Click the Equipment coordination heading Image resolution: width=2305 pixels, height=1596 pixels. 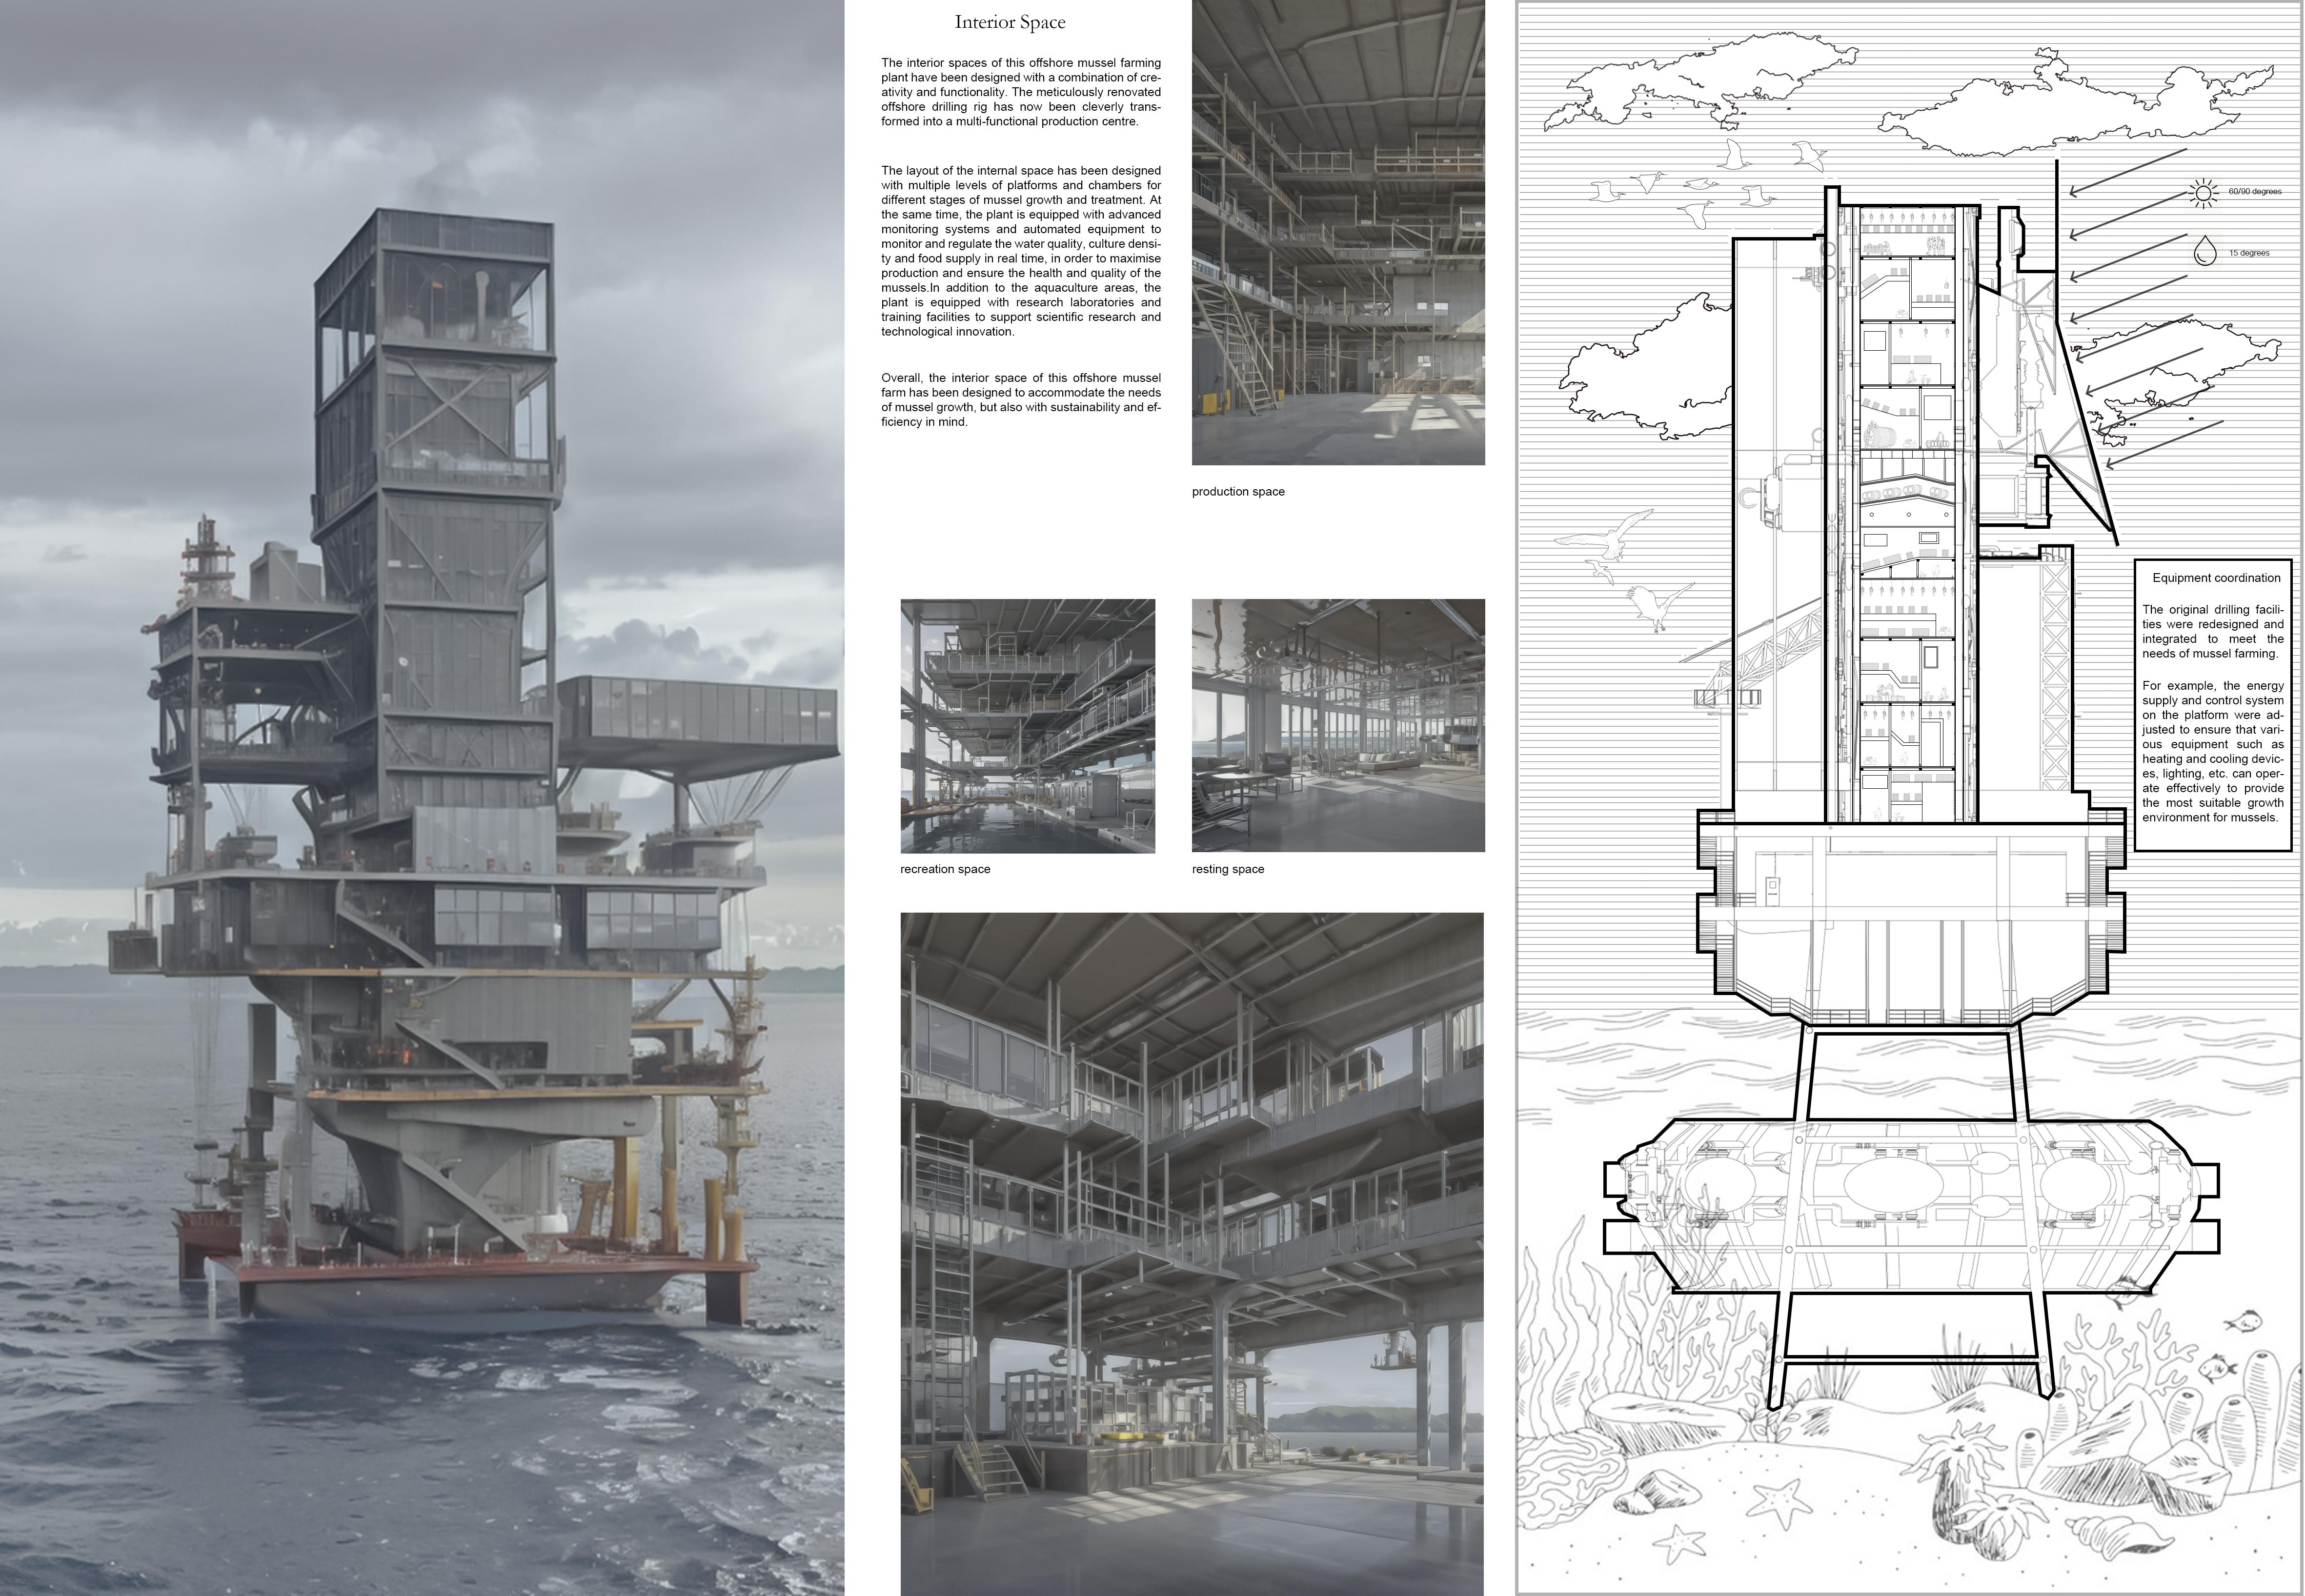(2216, 578)
